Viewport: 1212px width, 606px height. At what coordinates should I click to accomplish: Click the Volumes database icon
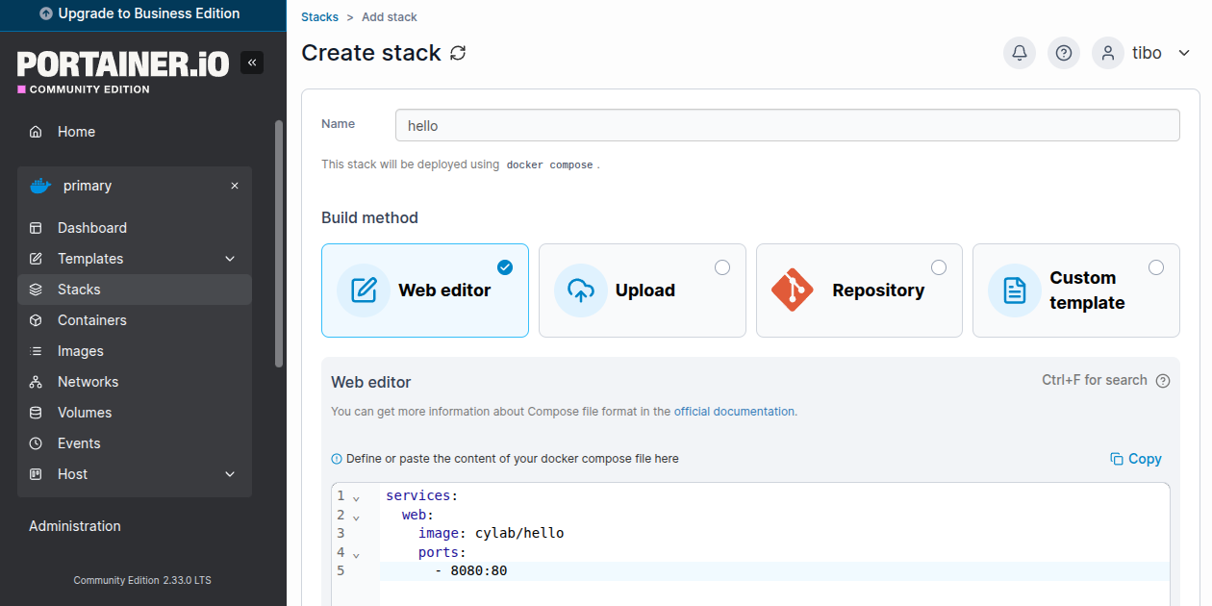(36, 413)
